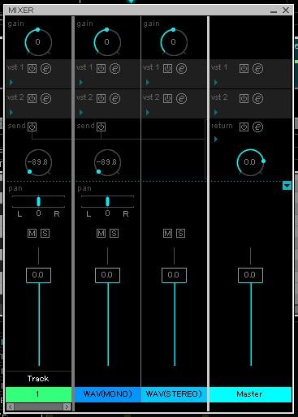
Task: Open the vst 2 editor on Master channel
Action: point(257,98)
